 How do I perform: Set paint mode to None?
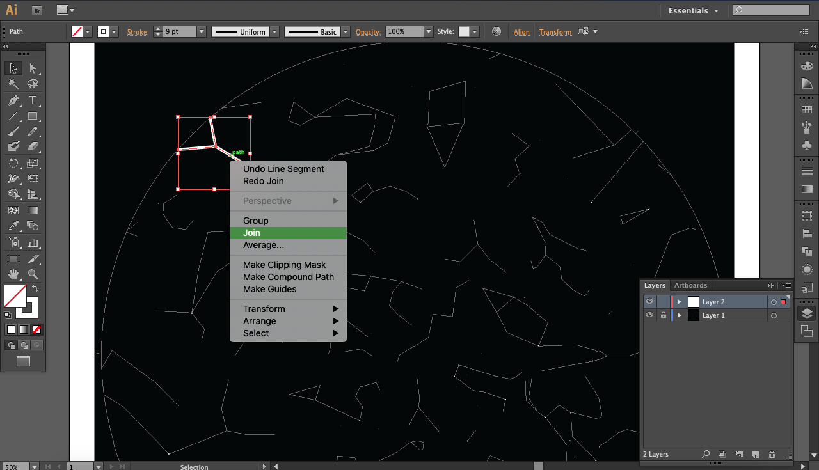pos(36,330)
